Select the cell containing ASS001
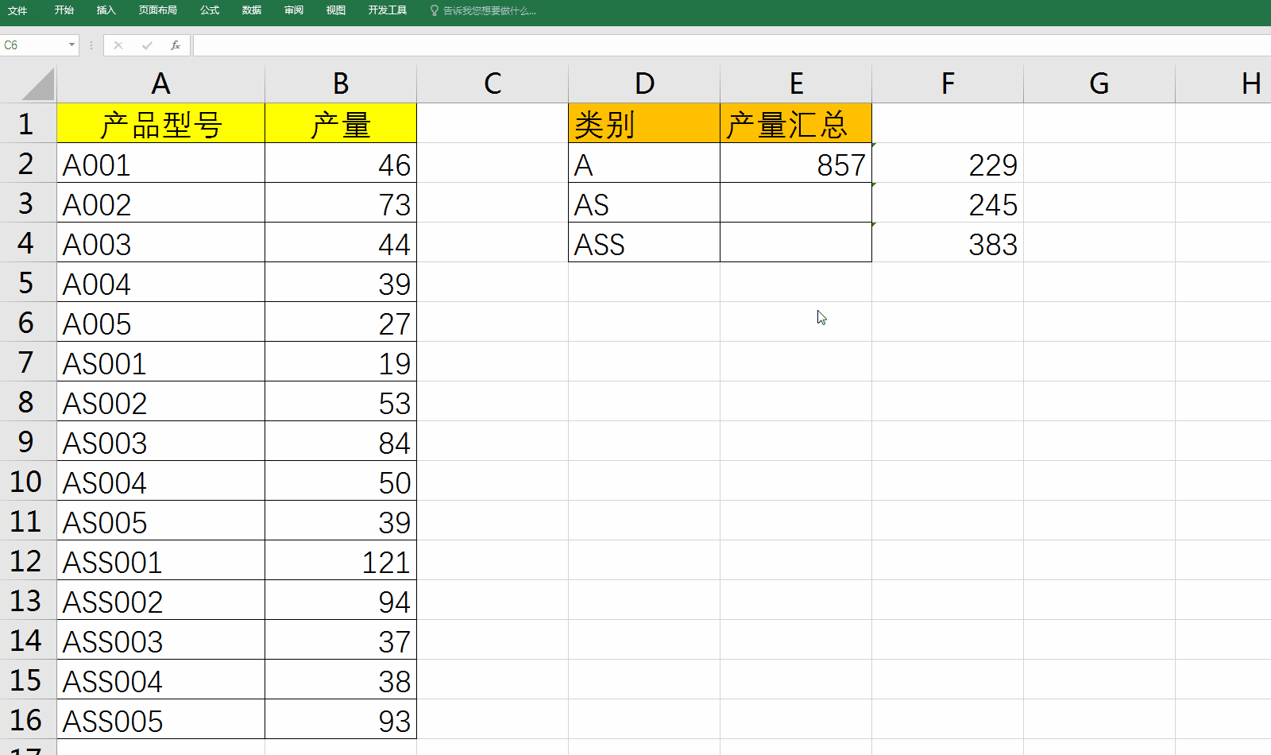 pos(160,560)
